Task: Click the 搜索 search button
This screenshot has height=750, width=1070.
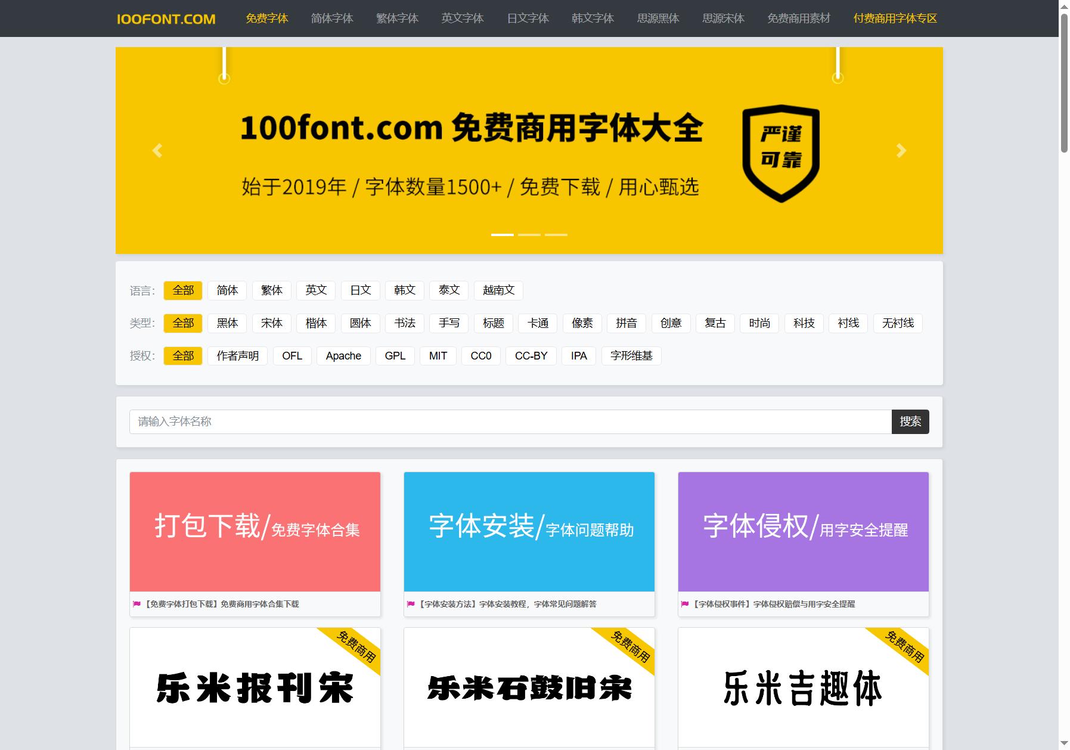Action: tap(910, 422)
